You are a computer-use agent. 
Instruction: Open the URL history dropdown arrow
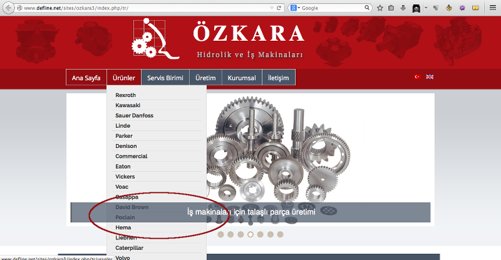pyautogui.click(x=272, y=8)
